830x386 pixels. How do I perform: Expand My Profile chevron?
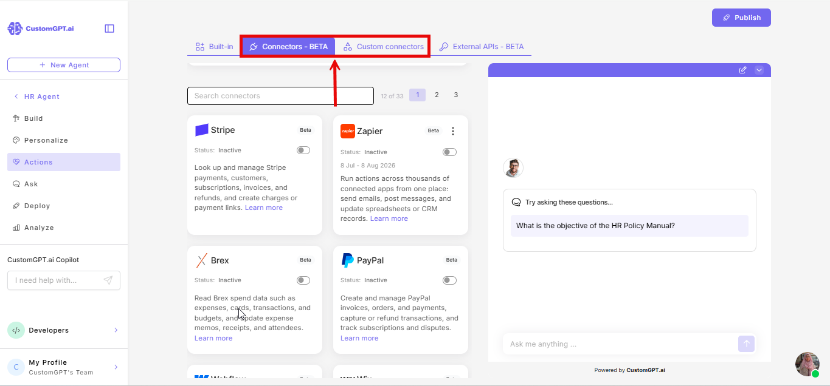(x=116, y=367)
